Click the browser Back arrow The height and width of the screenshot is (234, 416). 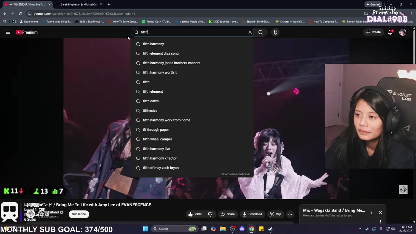tap(5, 14)
